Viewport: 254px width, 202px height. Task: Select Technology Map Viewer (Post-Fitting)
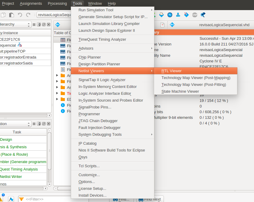coord(196,85)
